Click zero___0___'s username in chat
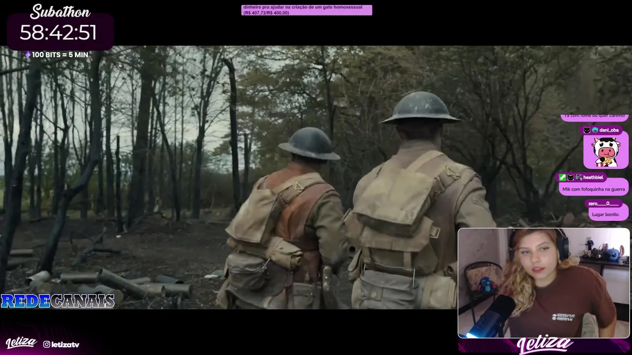Viewport: 632px width, 355px height. 603,203
